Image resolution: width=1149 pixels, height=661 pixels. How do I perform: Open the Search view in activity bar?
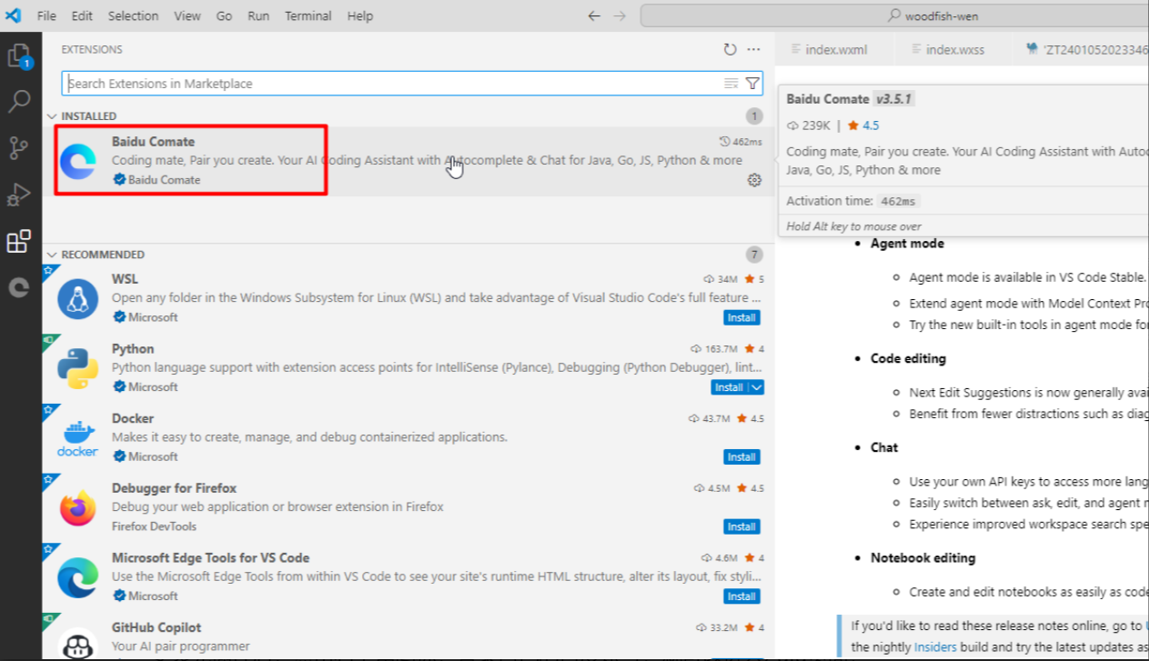pyautogui.click(x=19, y=101)
